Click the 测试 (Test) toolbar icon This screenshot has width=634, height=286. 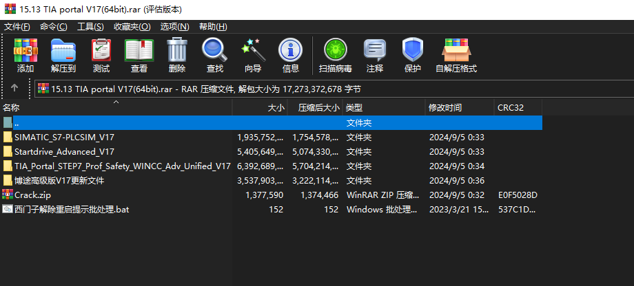click(x=101, y=50)
